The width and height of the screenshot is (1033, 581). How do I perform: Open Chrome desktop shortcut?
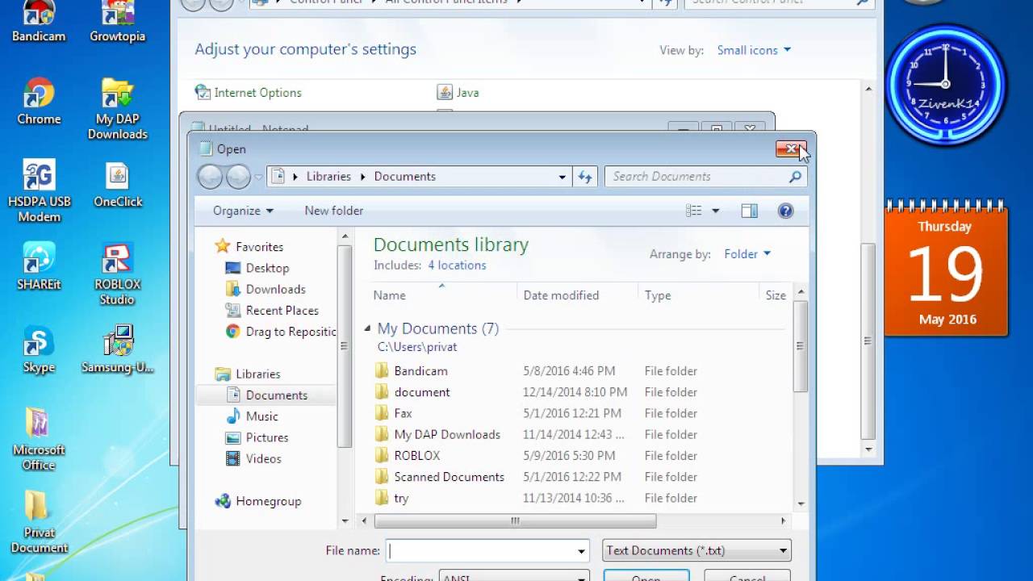pyautogui.click(x=39, y=102)
